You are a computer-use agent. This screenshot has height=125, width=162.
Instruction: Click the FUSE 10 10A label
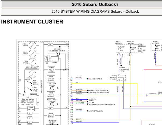point(158,47)
